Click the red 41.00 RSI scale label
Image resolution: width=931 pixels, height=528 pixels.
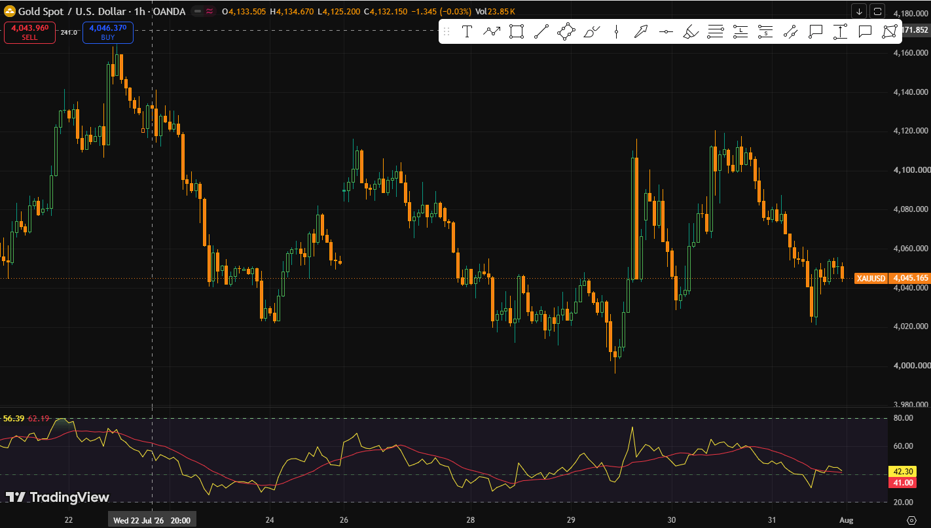903,483
